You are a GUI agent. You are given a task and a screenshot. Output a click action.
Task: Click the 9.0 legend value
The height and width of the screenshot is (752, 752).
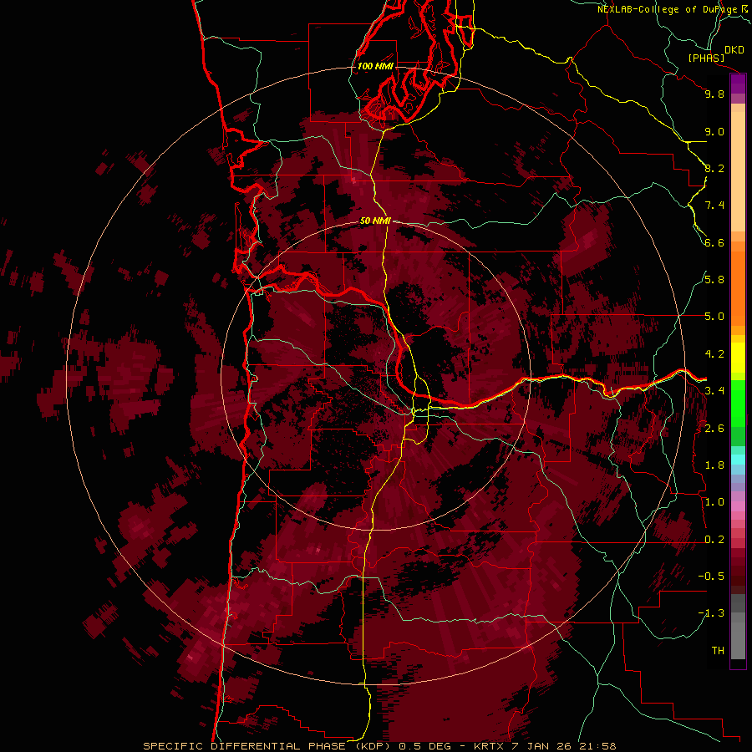click(x=714, y=131)
